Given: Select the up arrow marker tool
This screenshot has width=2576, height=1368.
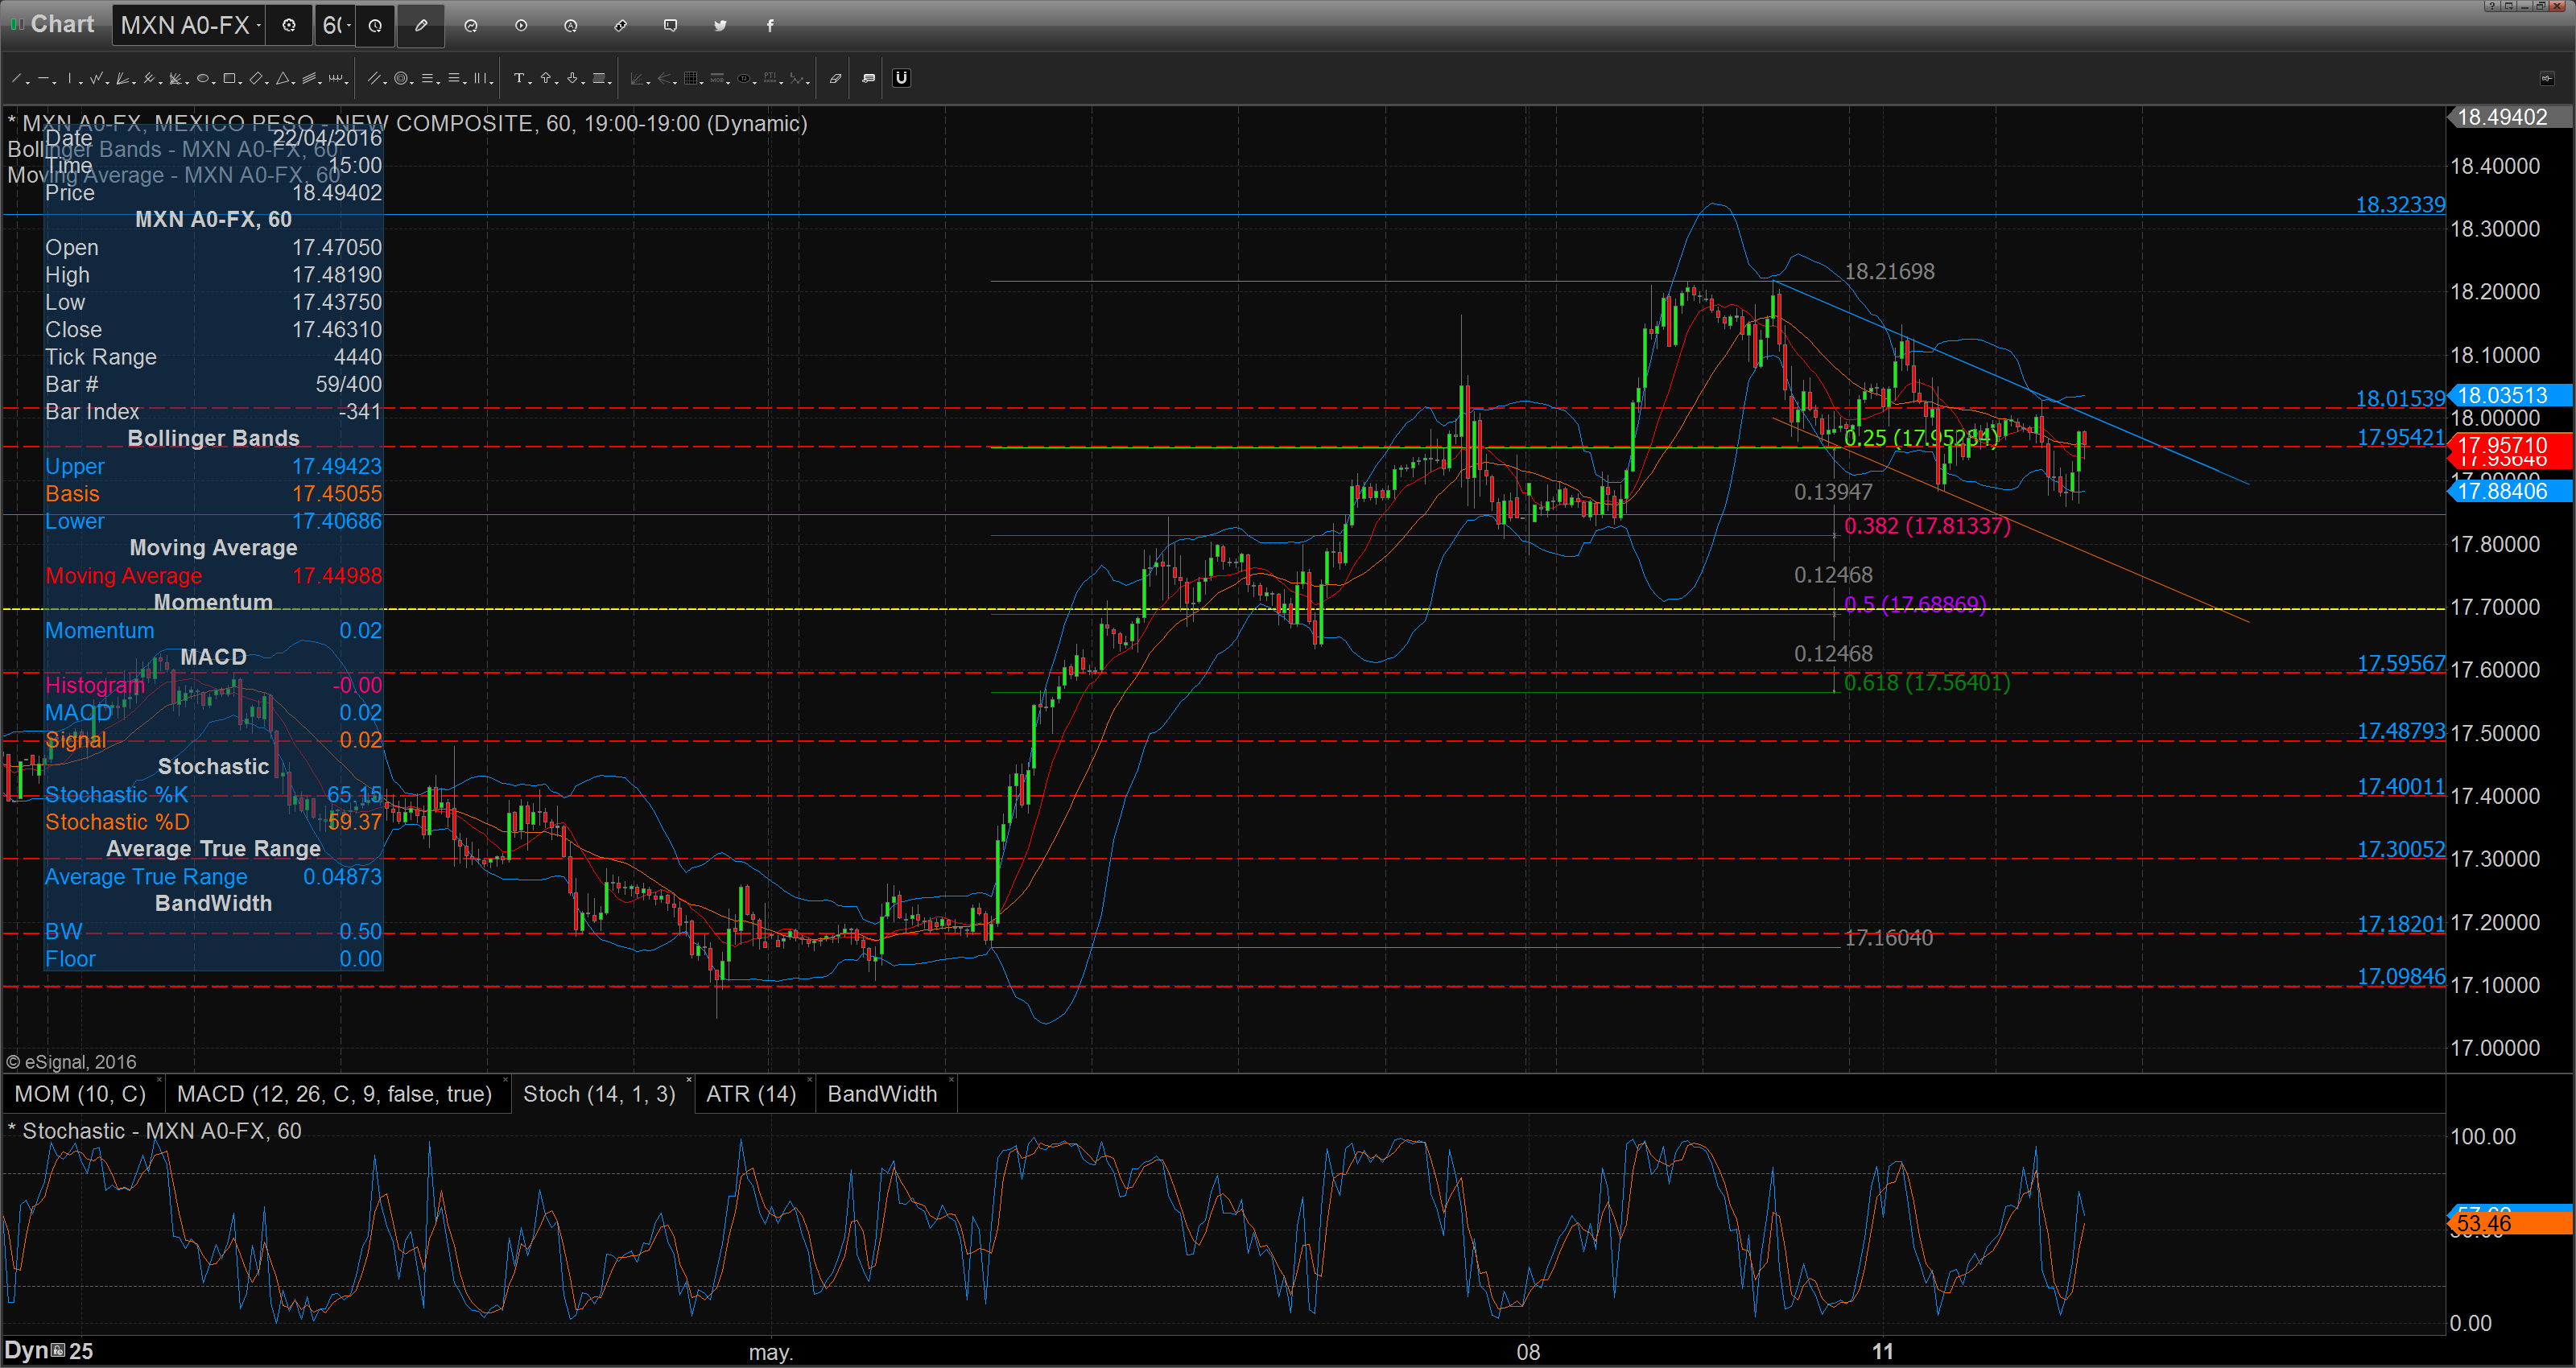Looking at the screenshot, I should click(x=546, y=78).
